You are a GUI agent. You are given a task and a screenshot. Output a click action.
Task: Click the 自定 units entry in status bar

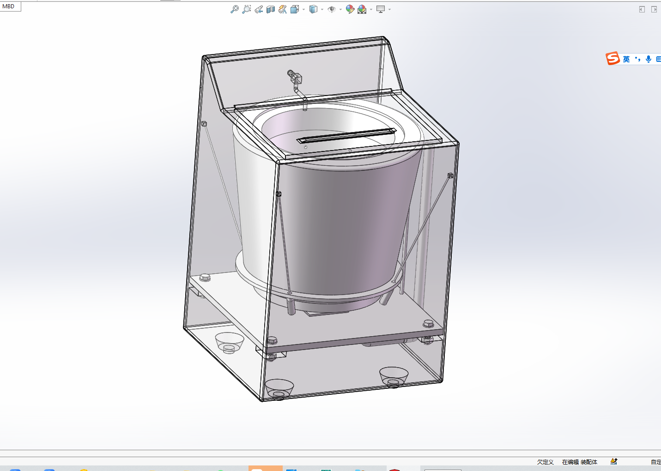coord(656,462)
